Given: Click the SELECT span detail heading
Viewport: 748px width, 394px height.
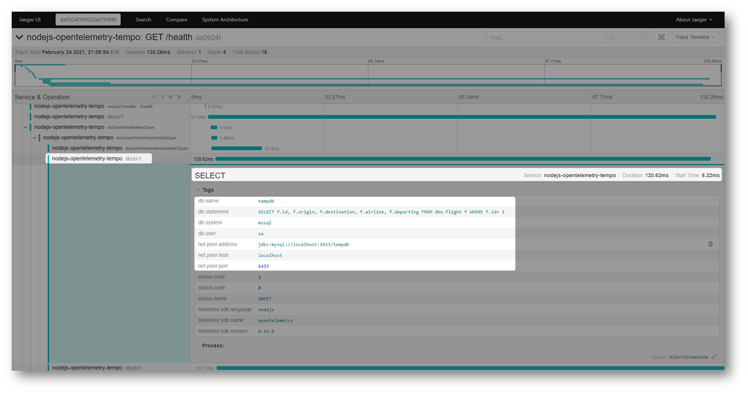Looking at the screenshot, I should 210,175.
